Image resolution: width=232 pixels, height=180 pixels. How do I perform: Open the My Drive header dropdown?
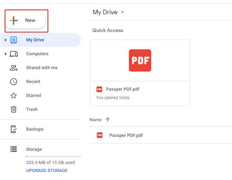pyautogui.click(x=122, y=12)
